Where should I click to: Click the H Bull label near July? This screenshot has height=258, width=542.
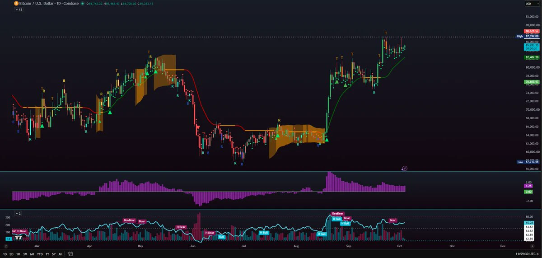[264, 232]
